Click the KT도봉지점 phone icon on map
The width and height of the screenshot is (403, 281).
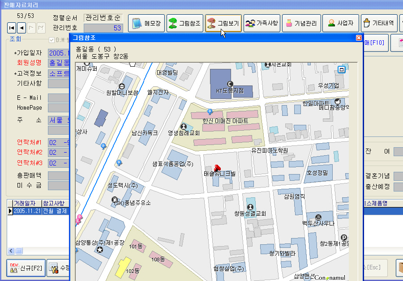(x=230, y=84)
